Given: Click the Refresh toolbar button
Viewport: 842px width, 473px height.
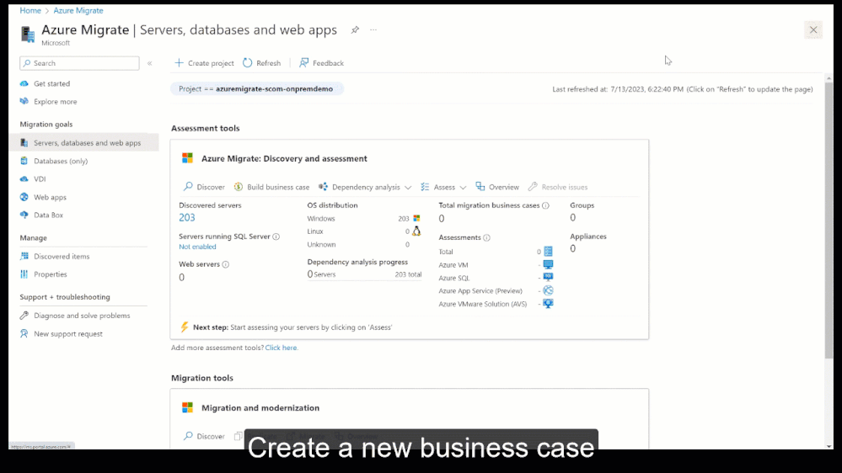Looking at the screenshot, I should 262,63.
